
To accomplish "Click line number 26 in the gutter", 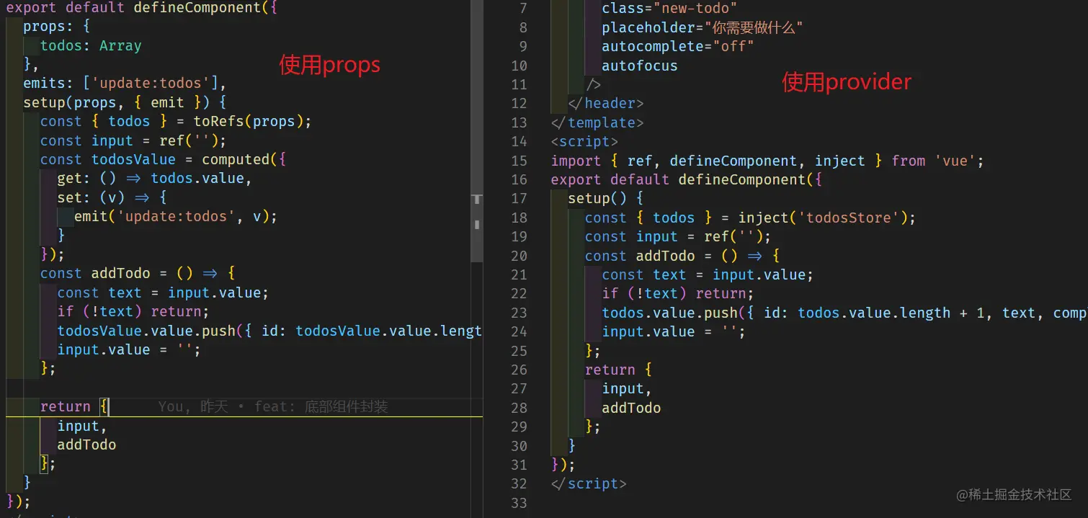I will [x=519, y=370].
